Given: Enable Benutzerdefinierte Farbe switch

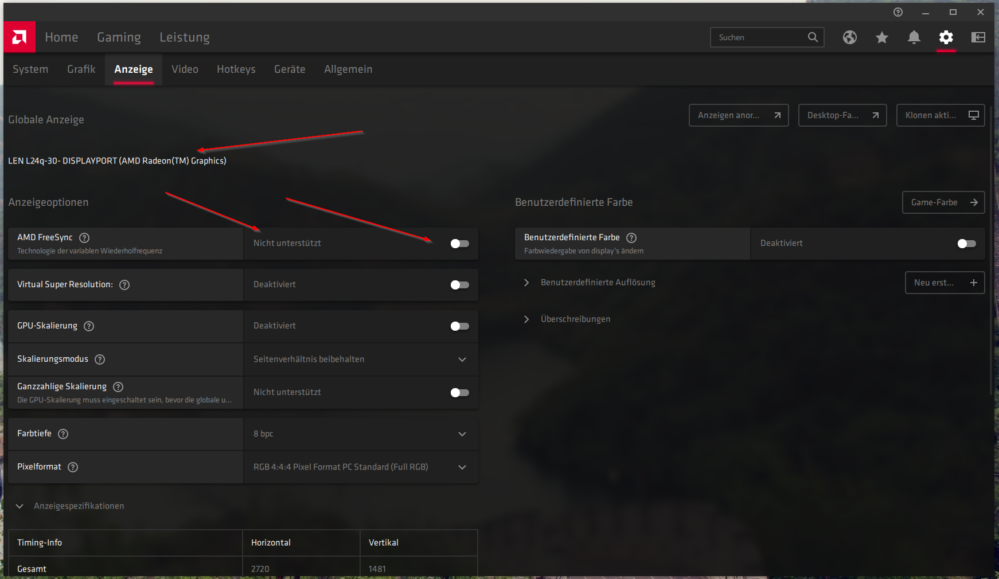Looking at the screenshot, I should click(966, 244).
